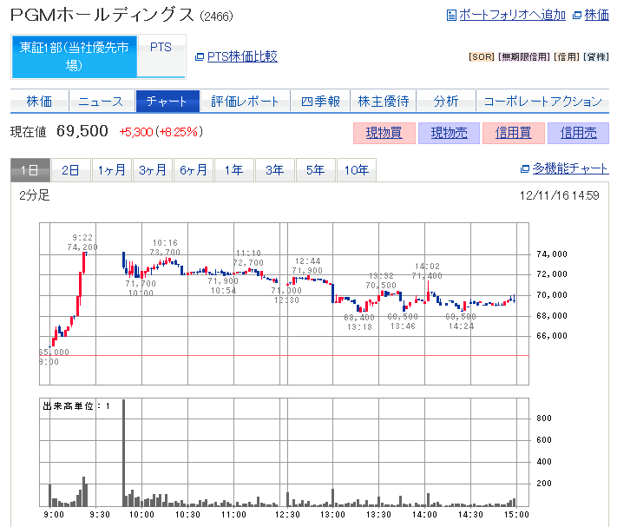Select the 3年 chart period
The height and width of the screenshot is (527, 617).
[x=275, y=170]
